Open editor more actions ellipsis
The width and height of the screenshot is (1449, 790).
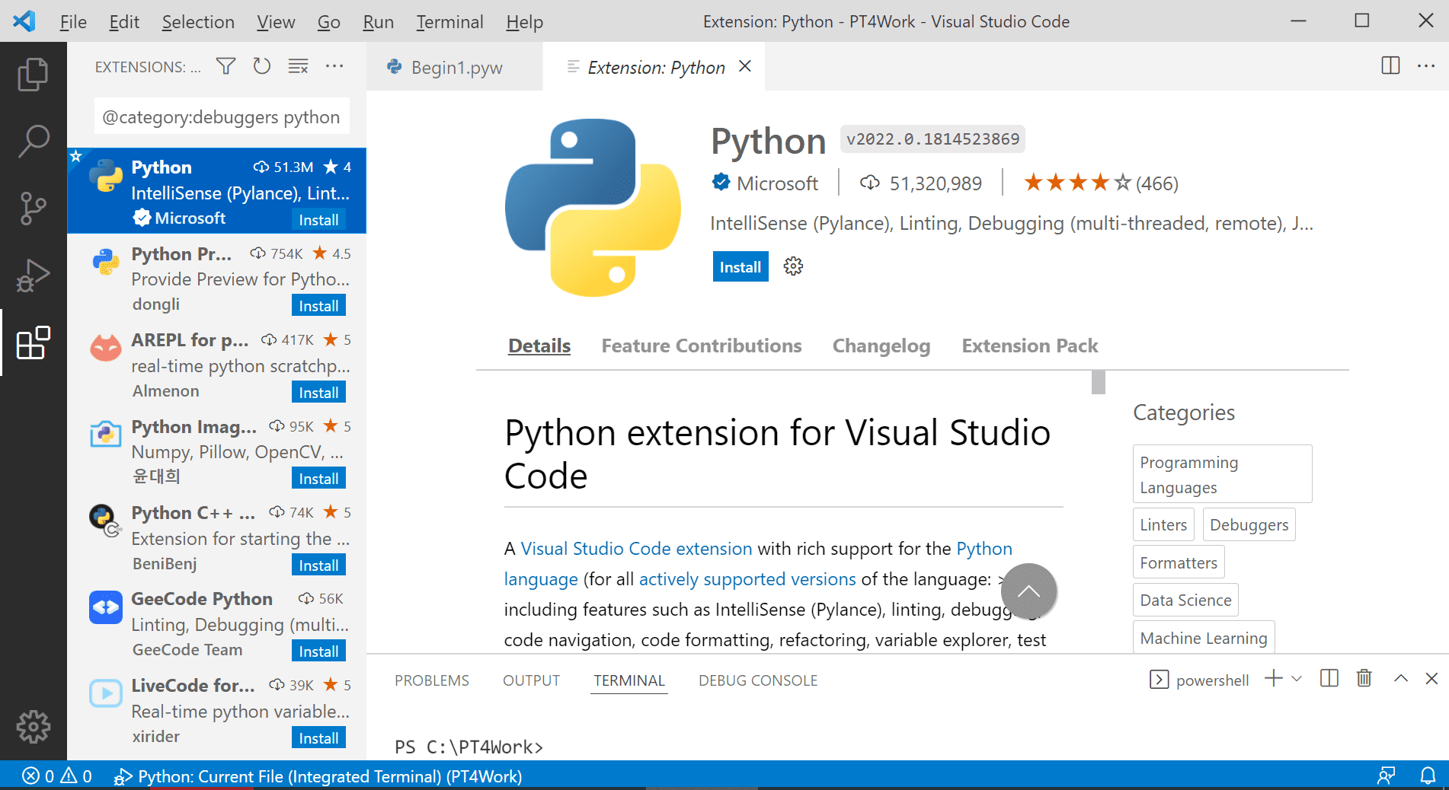[1426, 66]
